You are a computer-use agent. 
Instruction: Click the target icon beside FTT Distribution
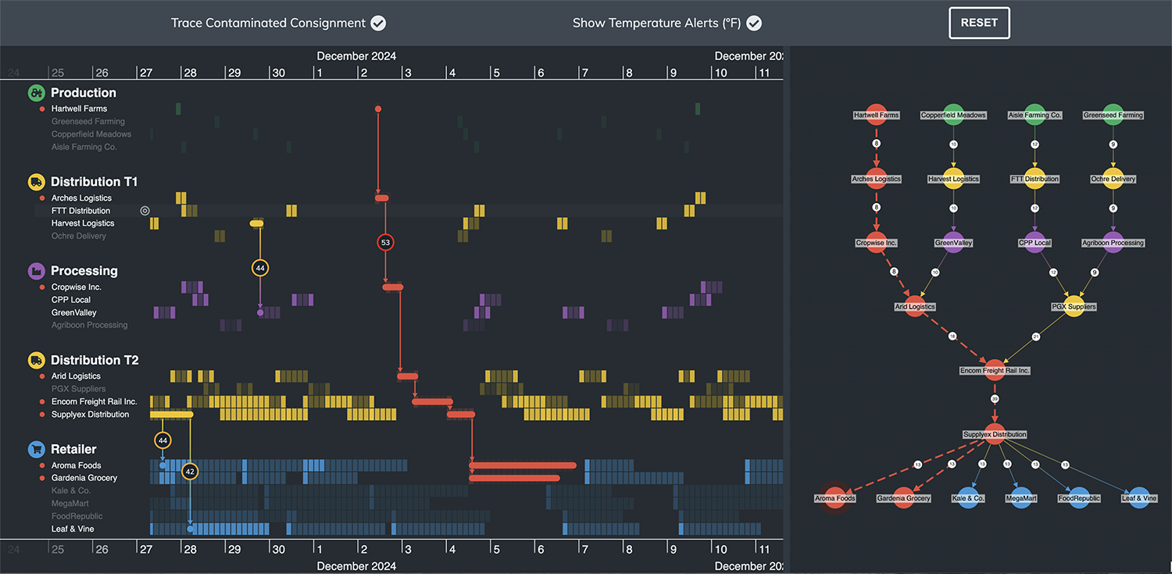[145, 211]
